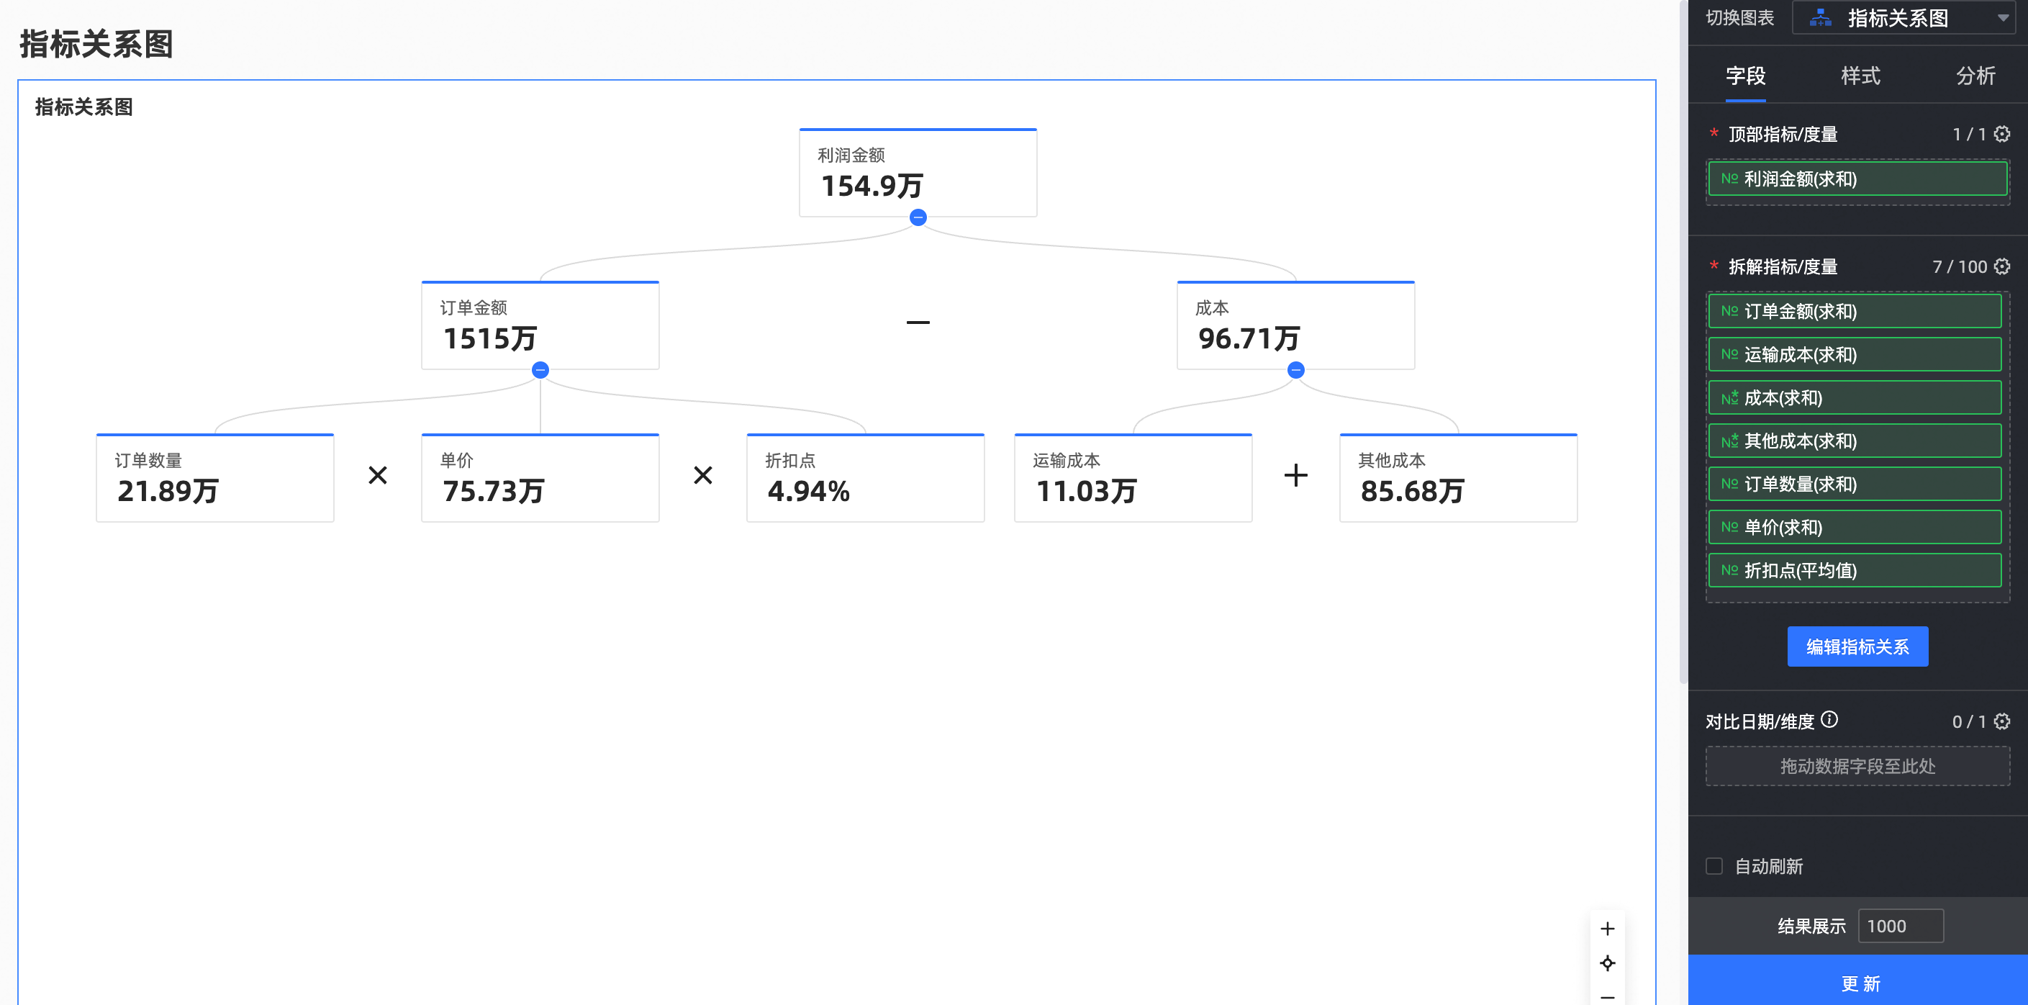Click info icon beside 对比日期/维度
The width and height of the screenshot is (2028, 1005).
click(1829, 719)
